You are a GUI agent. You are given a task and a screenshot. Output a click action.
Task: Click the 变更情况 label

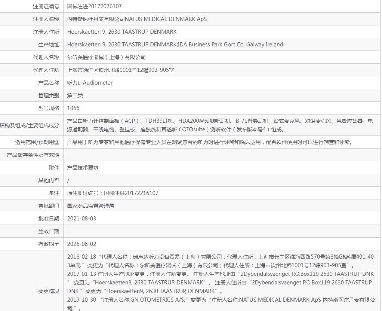tap(49, 291)
